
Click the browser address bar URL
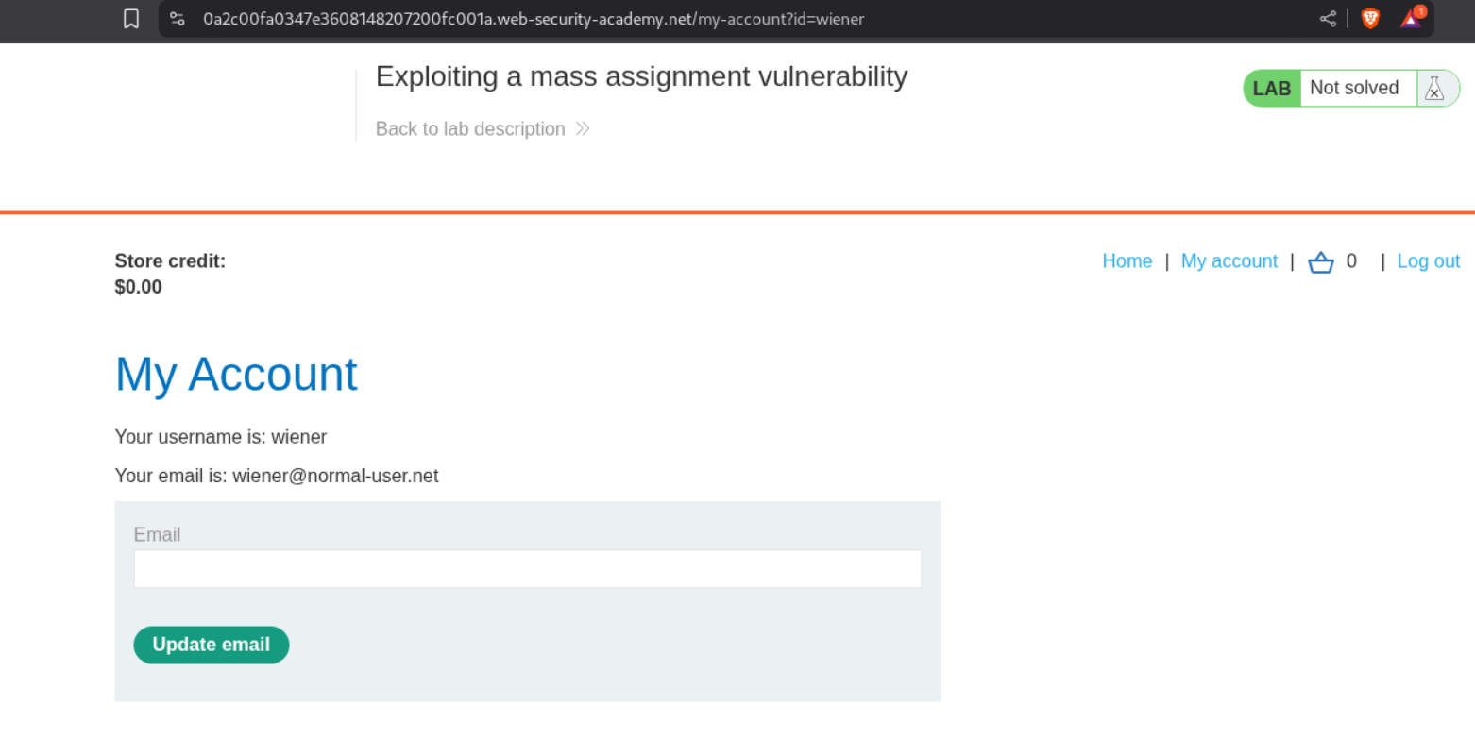(534, 19)
